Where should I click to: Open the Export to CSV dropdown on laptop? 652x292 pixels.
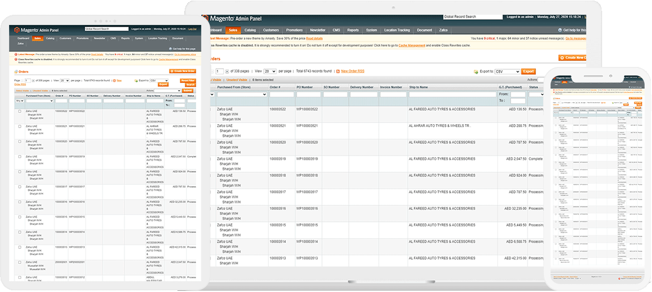pos(507,71)
